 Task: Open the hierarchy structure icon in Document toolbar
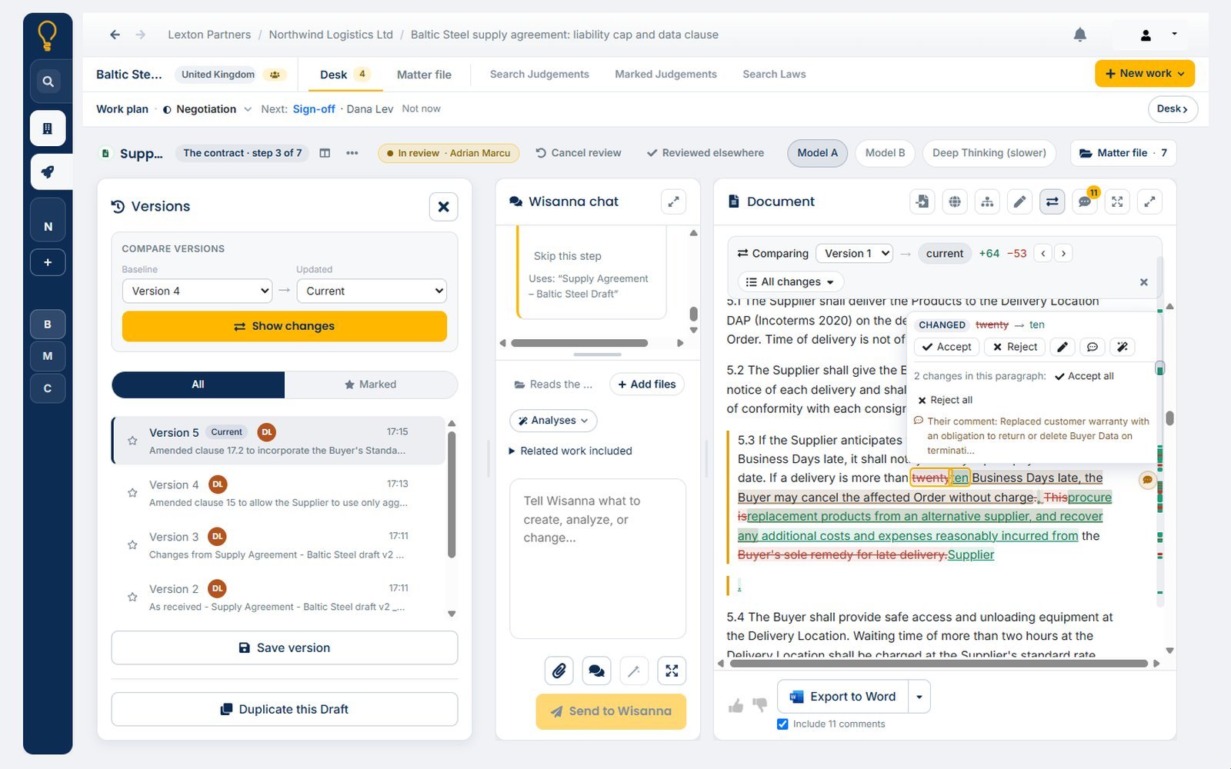point(987,201)
